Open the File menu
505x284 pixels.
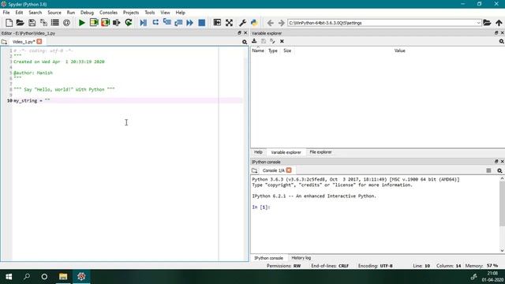(x=6, y=13)
